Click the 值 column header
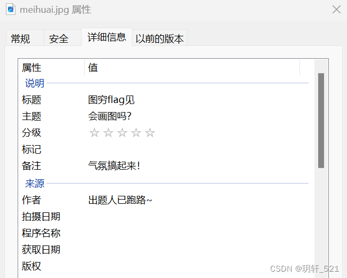 click(x=192, y=67)
